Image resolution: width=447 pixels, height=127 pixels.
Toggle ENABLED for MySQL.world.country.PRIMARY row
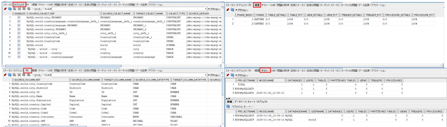[19, 29]
